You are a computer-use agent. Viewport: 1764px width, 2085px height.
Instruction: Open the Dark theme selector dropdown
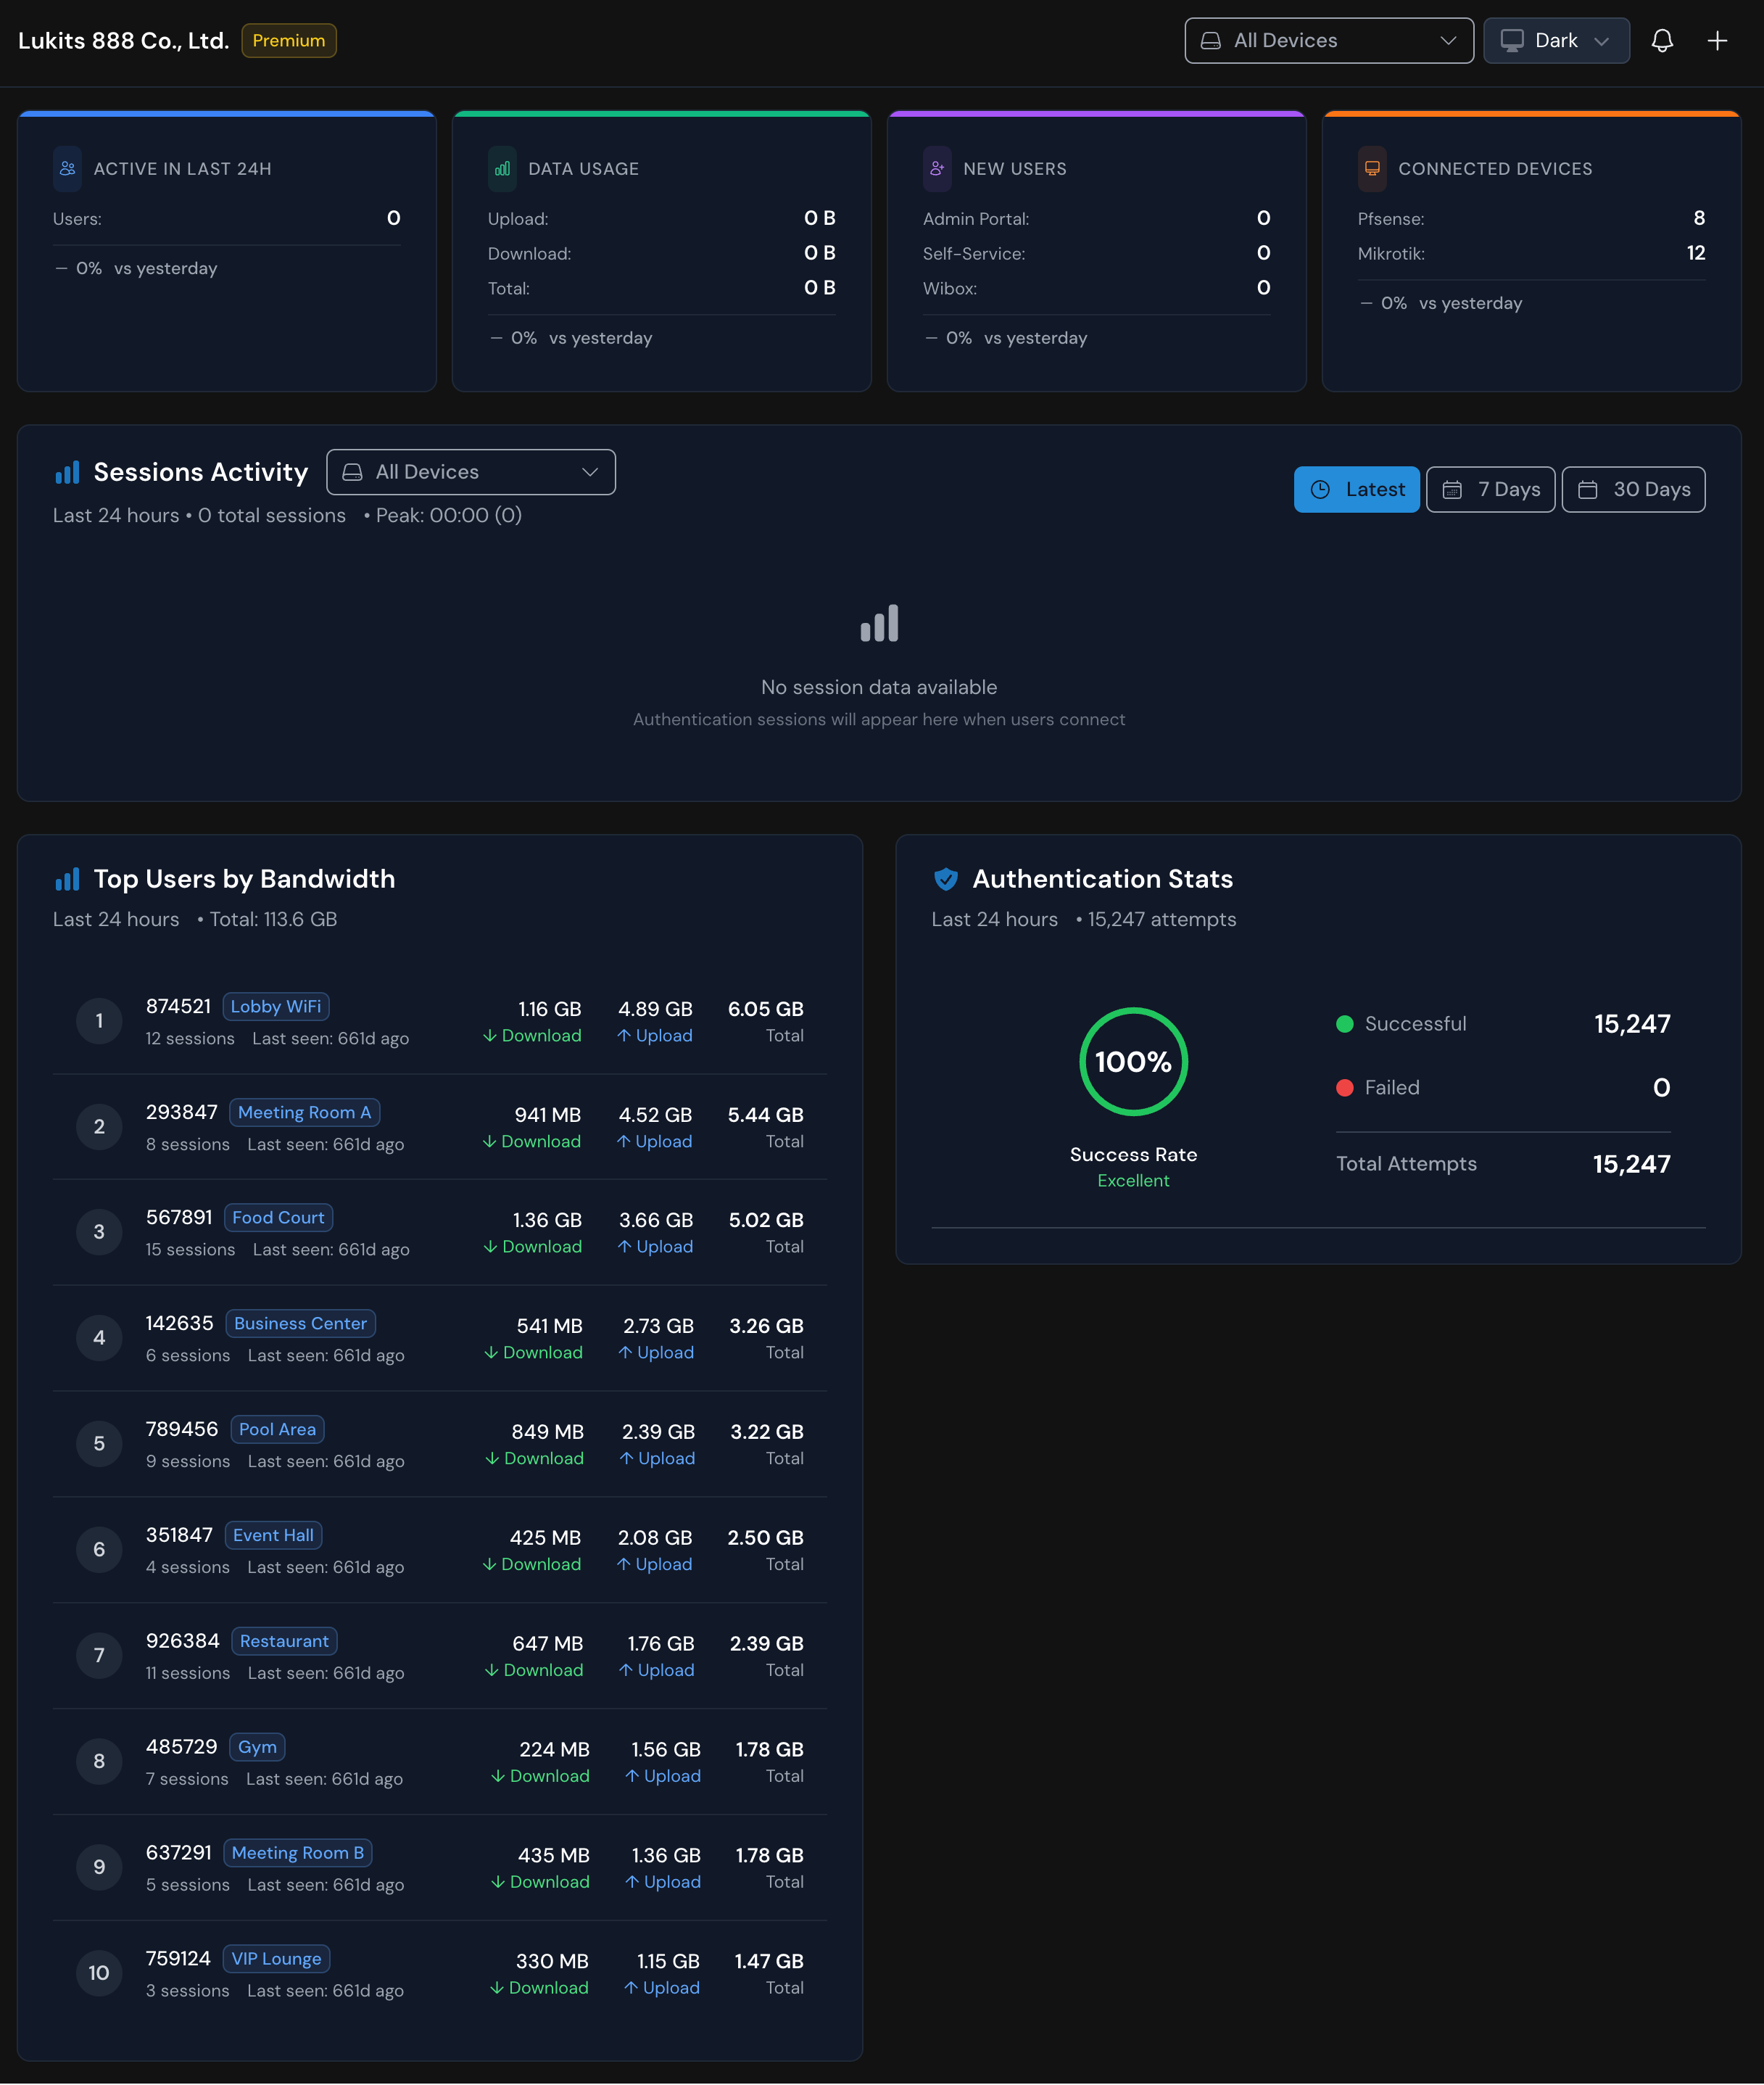coord(1556,40)
